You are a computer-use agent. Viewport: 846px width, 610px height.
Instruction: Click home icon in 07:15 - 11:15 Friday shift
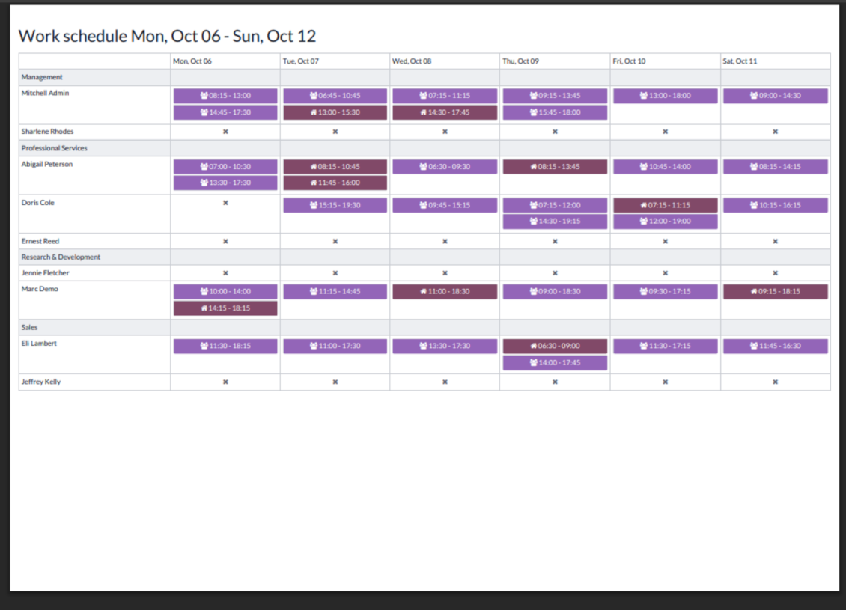coord(643,205)
